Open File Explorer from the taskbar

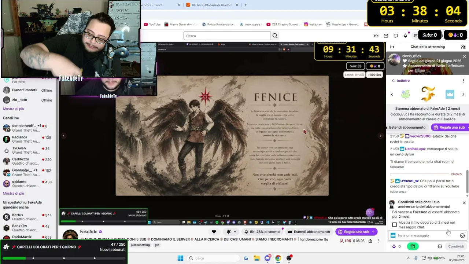[x=256, y=258]
